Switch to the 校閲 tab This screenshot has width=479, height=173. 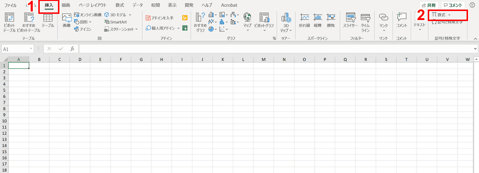[x=155, y=5]
